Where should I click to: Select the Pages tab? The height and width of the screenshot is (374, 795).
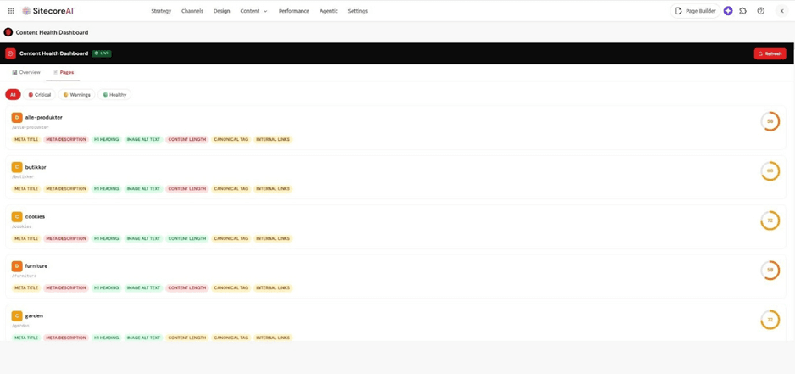coord(64,73)
